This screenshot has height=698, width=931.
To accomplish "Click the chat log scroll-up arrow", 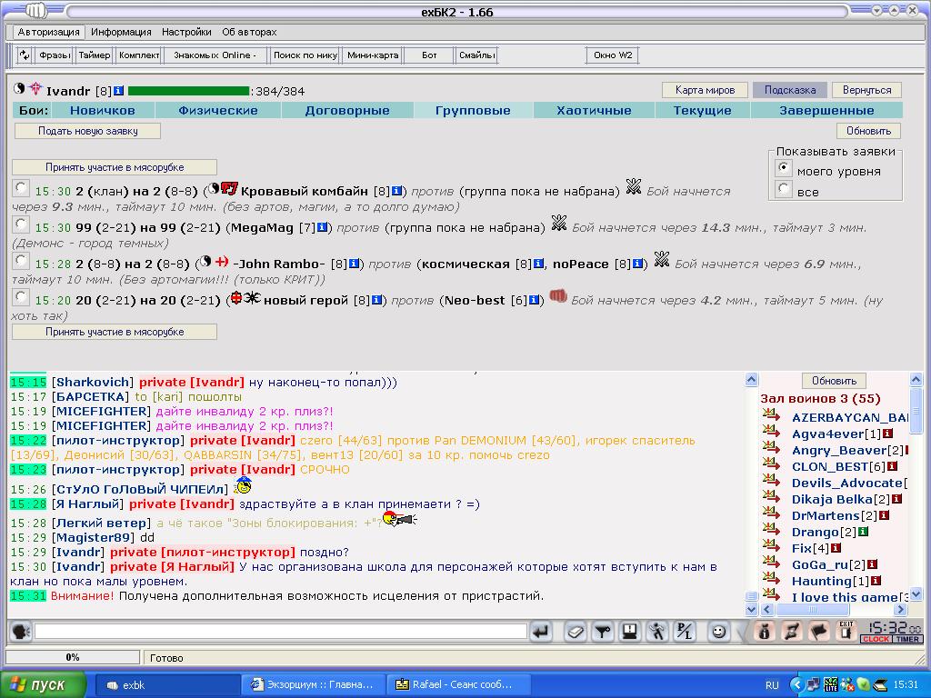I will (x=751, y=380).
